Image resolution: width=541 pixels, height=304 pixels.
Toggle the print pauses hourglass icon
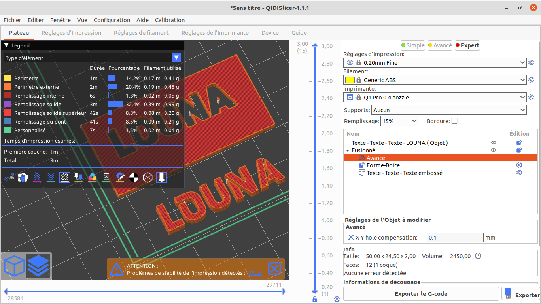tap(106, 178)
